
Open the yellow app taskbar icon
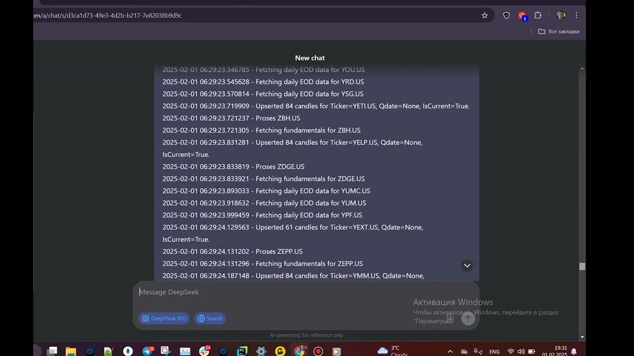click(x=280, y=352)
